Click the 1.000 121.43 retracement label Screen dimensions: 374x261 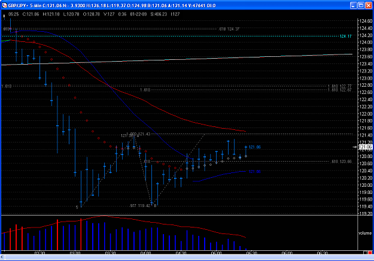pyautogui.click(x=138, y=134)
